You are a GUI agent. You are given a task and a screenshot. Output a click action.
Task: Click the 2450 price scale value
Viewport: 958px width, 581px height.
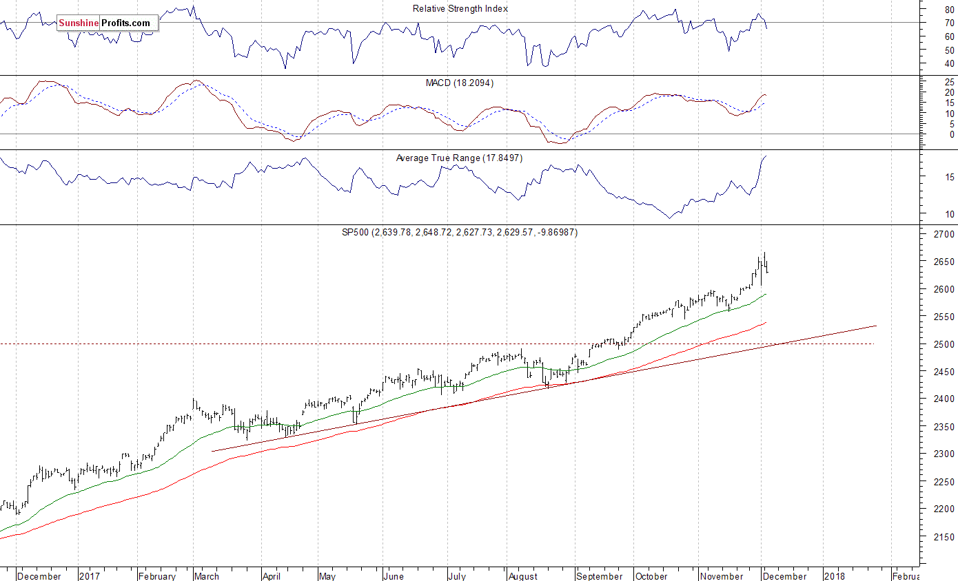[x=946, y=372]
